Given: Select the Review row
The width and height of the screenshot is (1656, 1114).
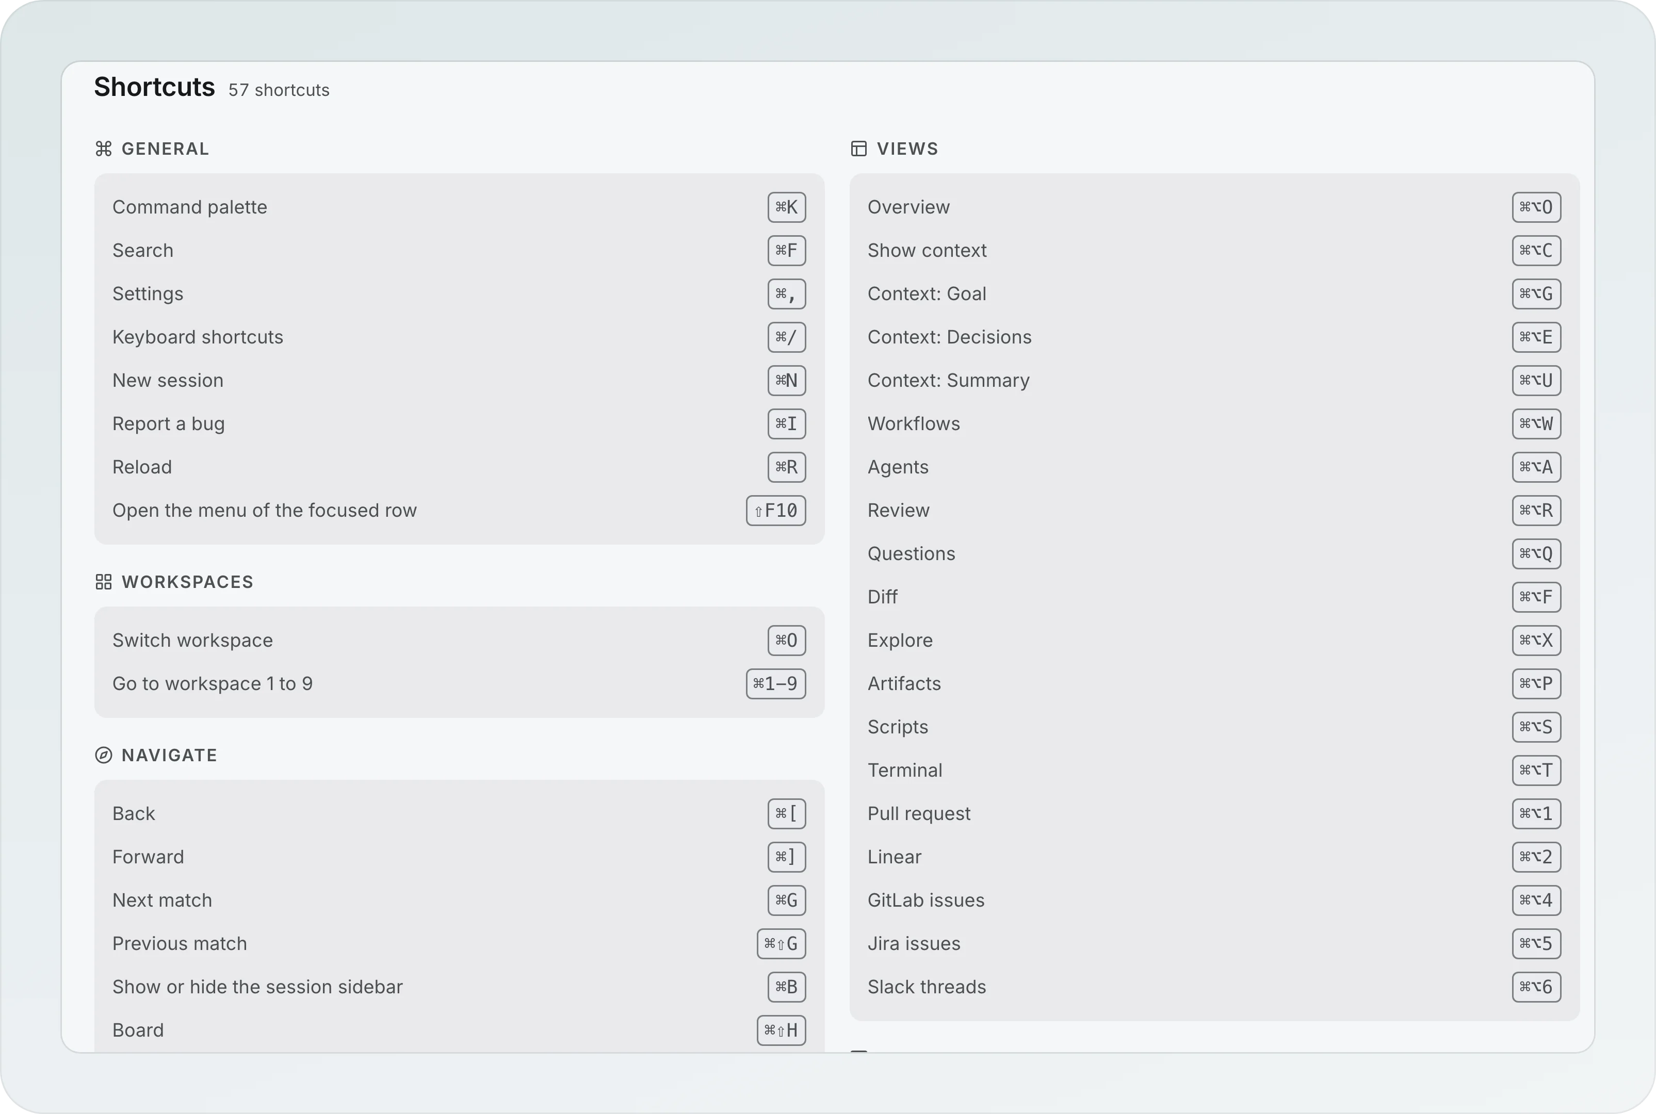Looking at the screenshot, I should pos(1214,510).
